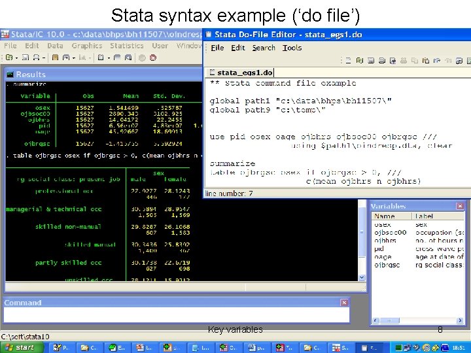
Task: Select variable oage in Variables list
Action: [383, 257]
